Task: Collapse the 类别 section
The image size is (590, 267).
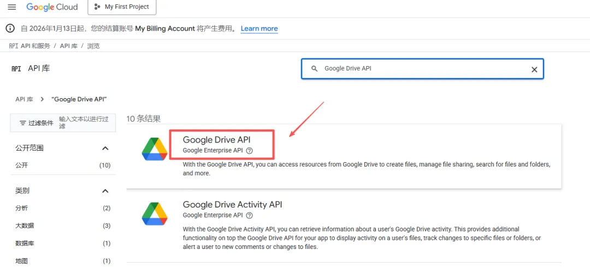Action: [x=105, y=191]
